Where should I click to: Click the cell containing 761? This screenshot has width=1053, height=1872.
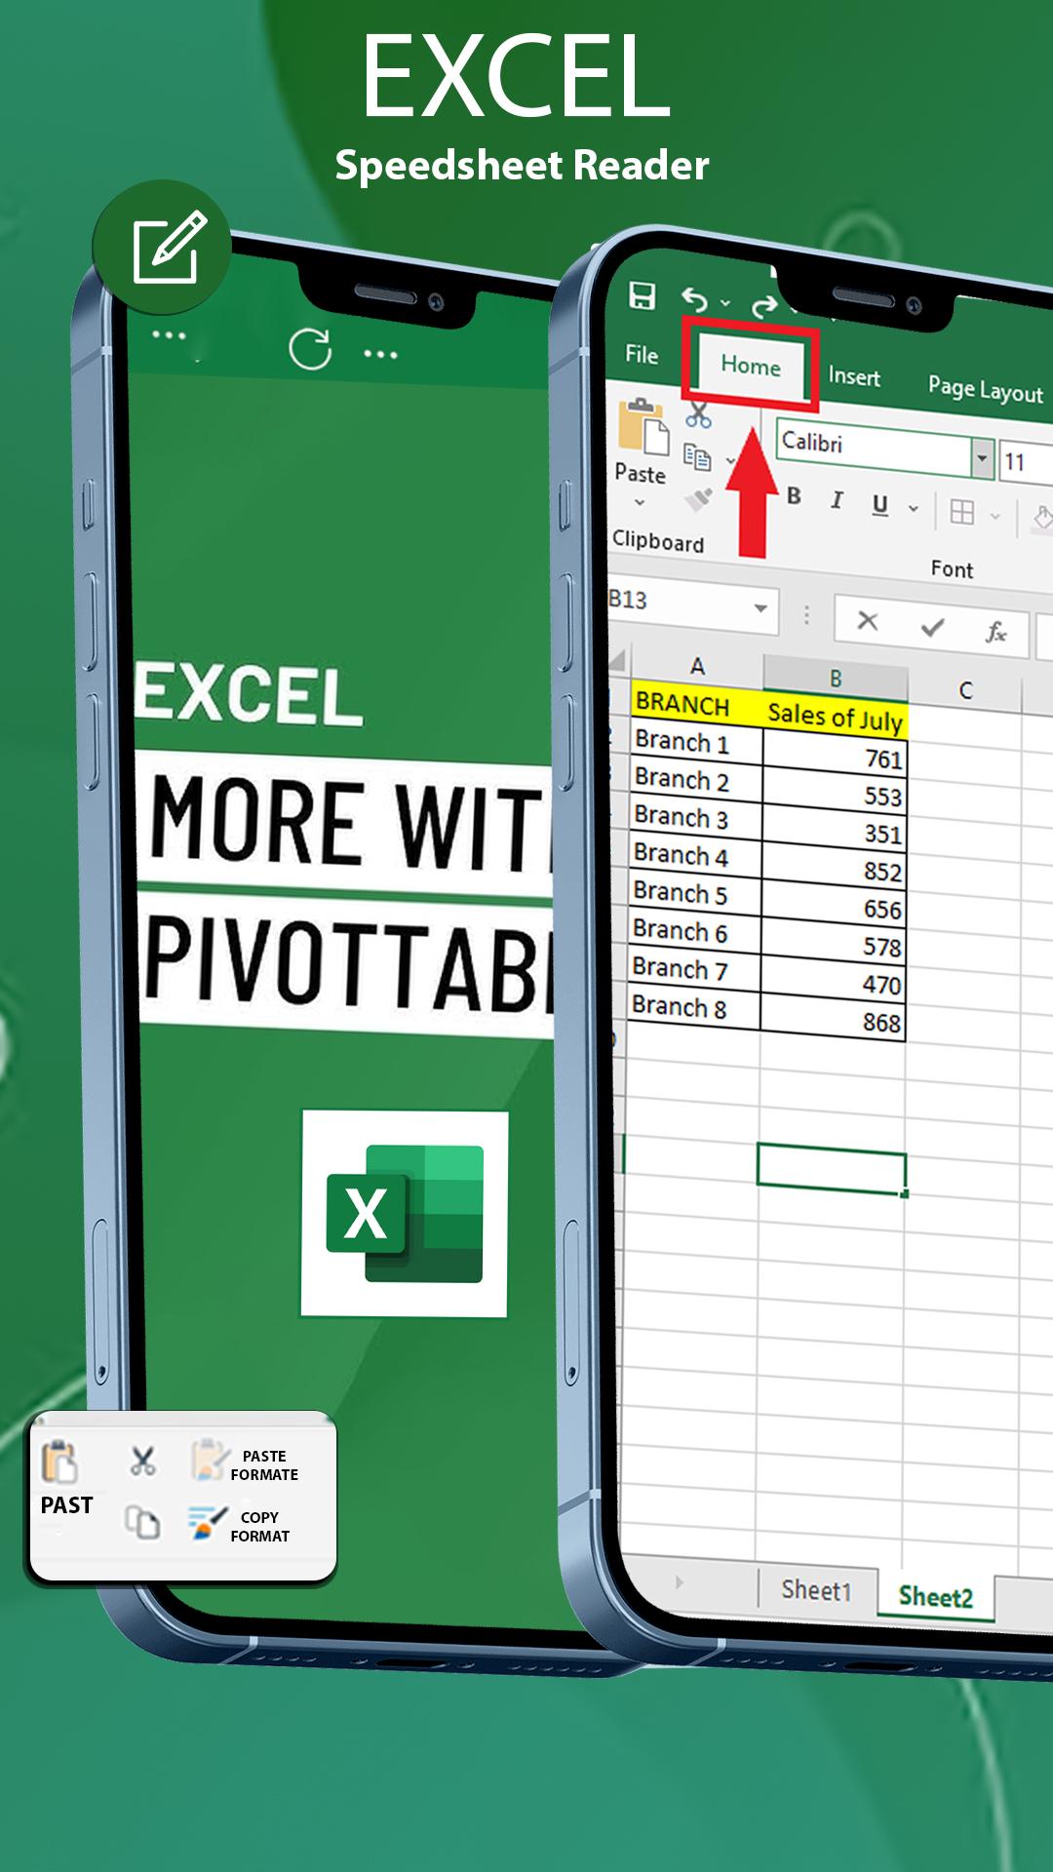[835, 755]
